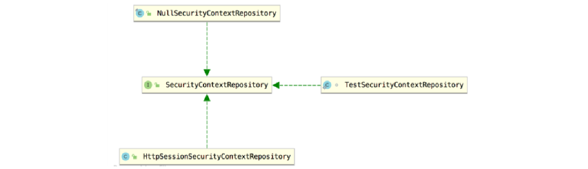Select the SecurityContextRepository interface name
Image resolution: width=588 pixels, height=169 pixels.
click(217, 84)
